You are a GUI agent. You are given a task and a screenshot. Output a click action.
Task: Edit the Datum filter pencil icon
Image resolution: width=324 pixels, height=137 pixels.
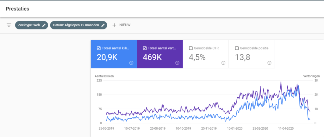pos(103,25)
